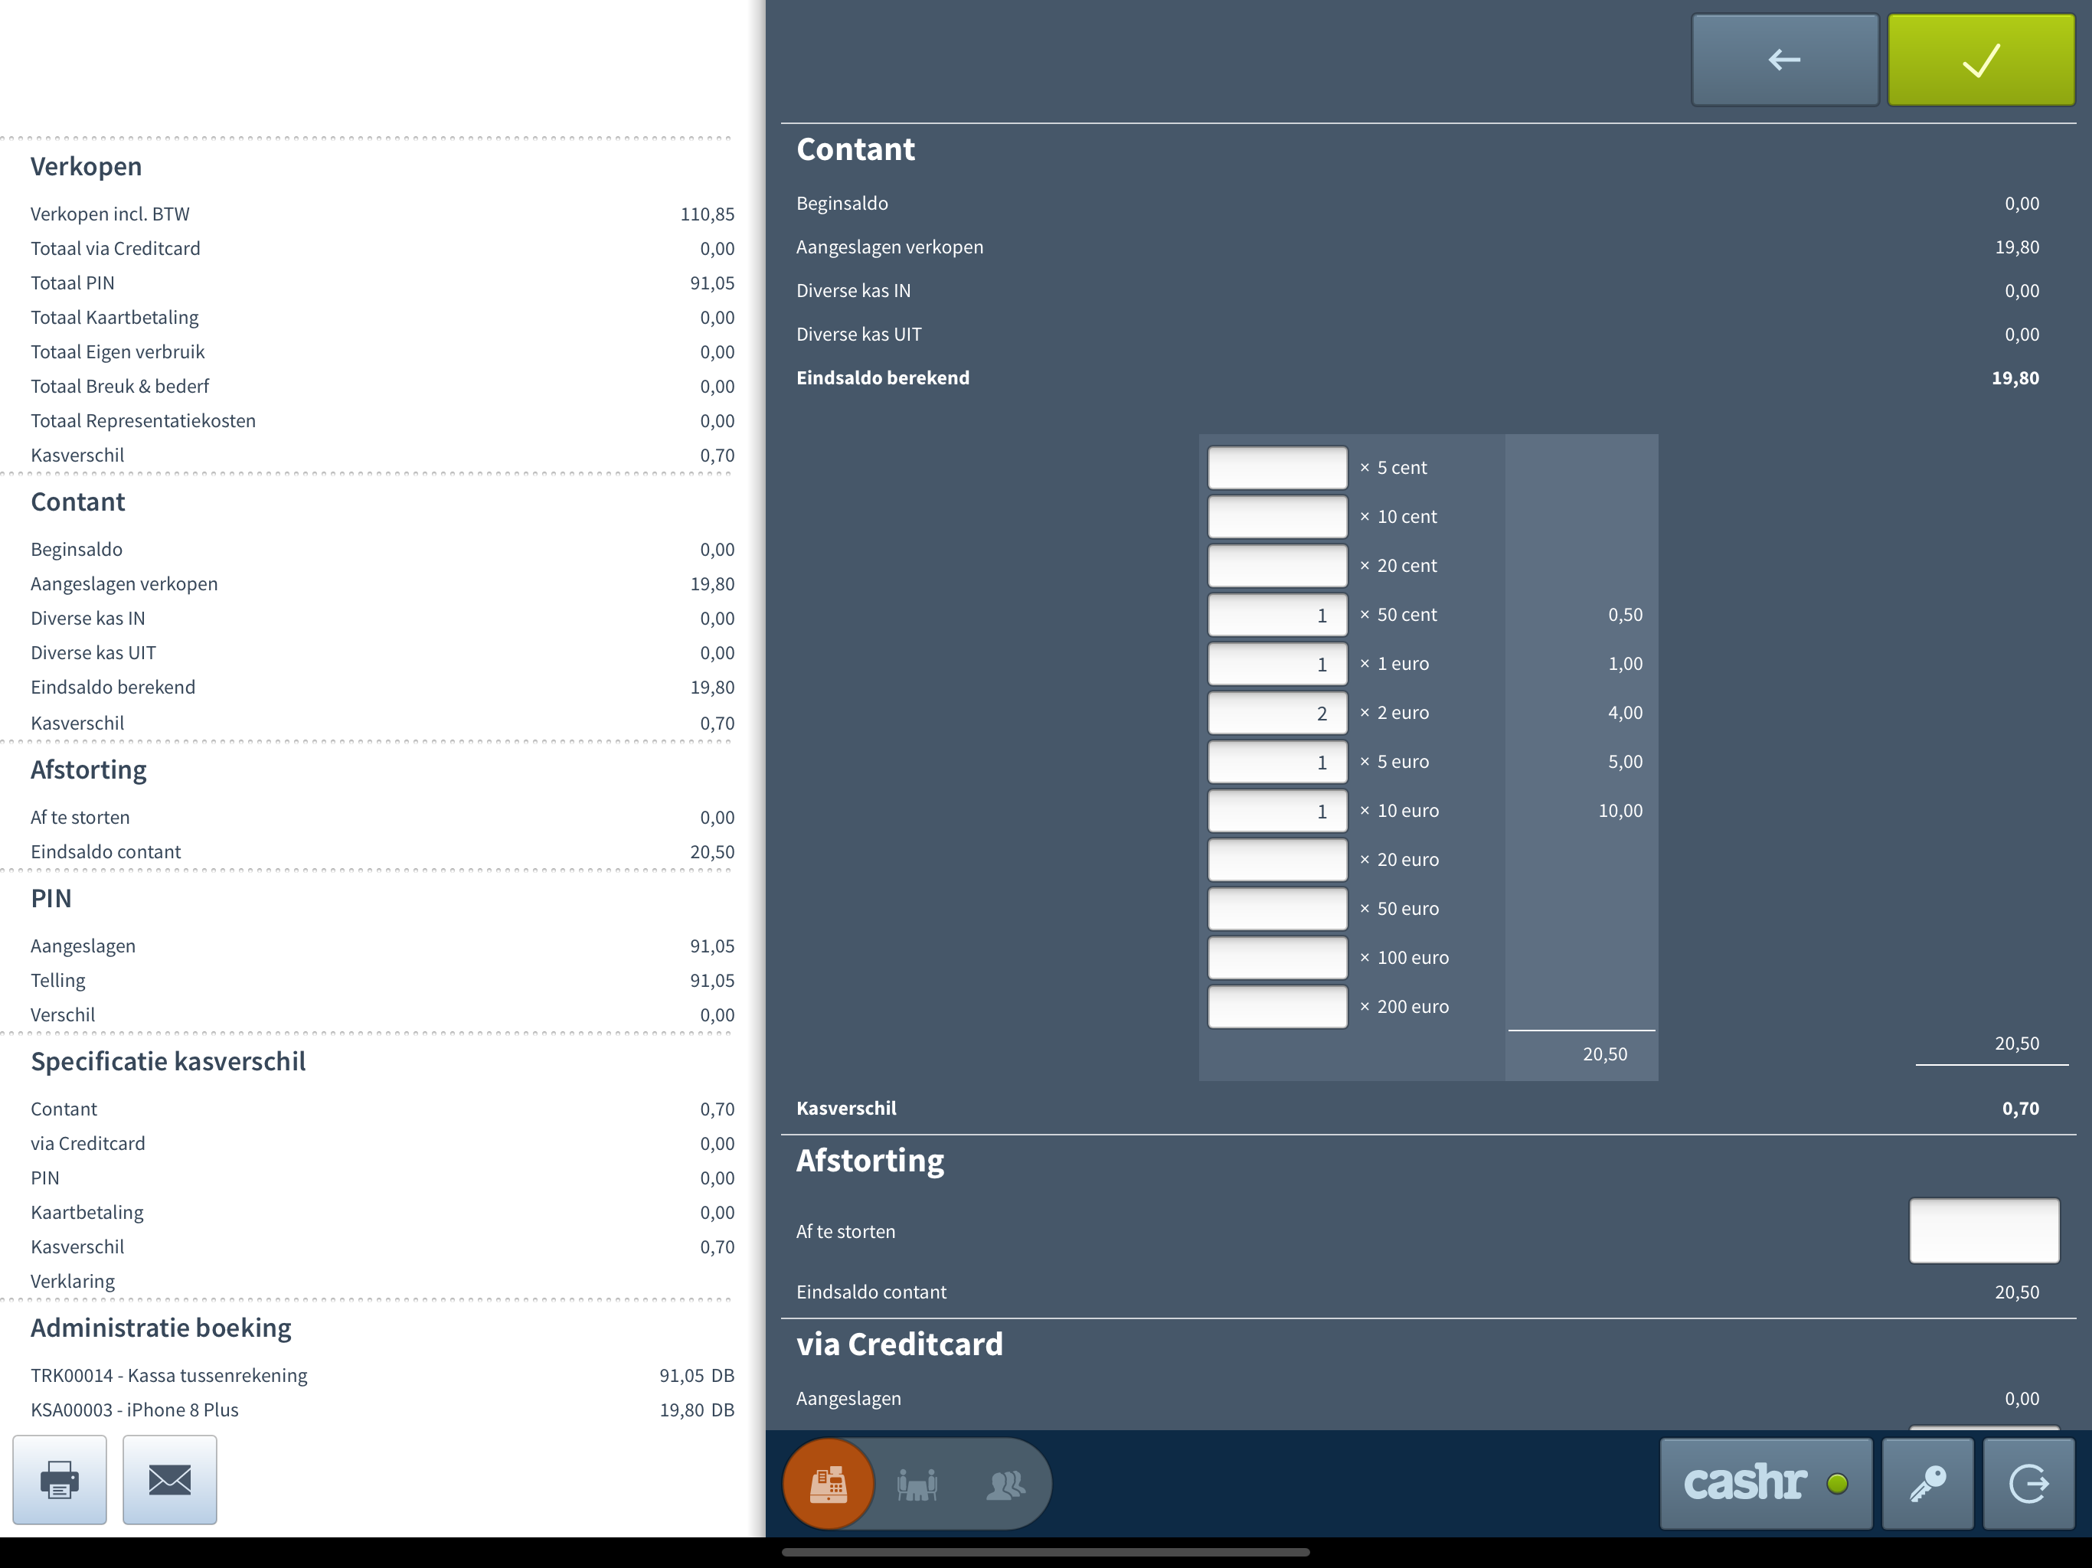Select the 20 euro count field

[x=1276, y=860]
